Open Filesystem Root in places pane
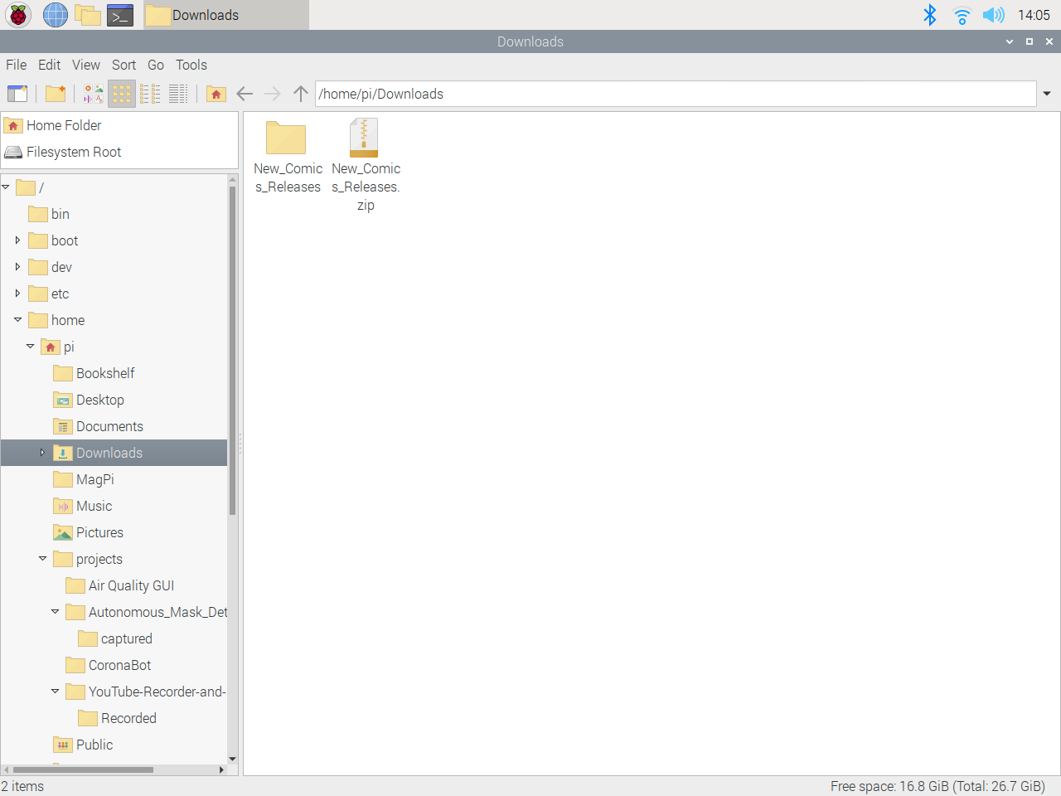Image resolution: width=1061 pixels, height=796 pixels. 74,152
